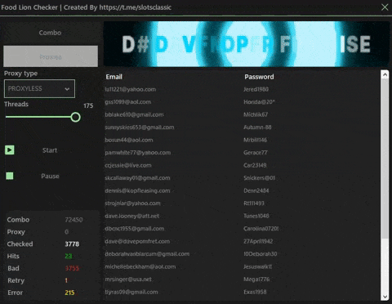Viewport: 392px width, 304px height.
Task: Click the animated banner image
Action: tap(246, 44)
